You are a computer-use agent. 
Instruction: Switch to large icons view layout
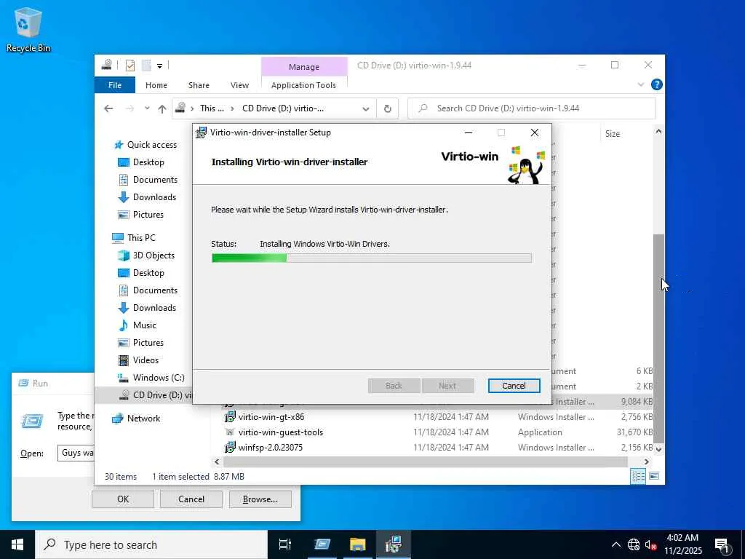pyautogui.click(x=654, y=476)
